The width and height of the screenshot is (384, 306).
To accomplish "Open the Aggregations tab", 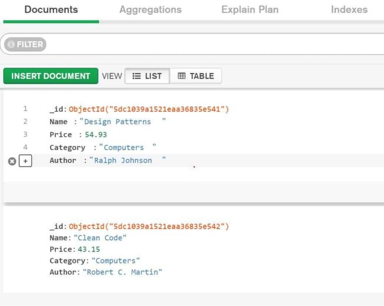I will [x=151, y=9].
